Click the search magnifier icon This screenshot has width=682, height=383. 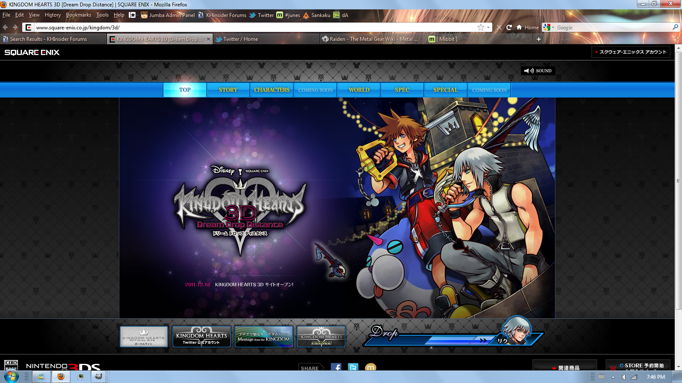[x=675, y=27]
